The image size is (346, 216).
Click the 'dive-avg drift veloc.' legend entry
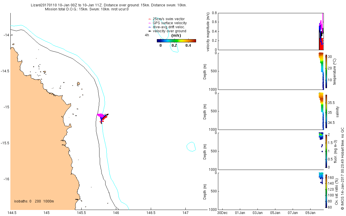166,27
